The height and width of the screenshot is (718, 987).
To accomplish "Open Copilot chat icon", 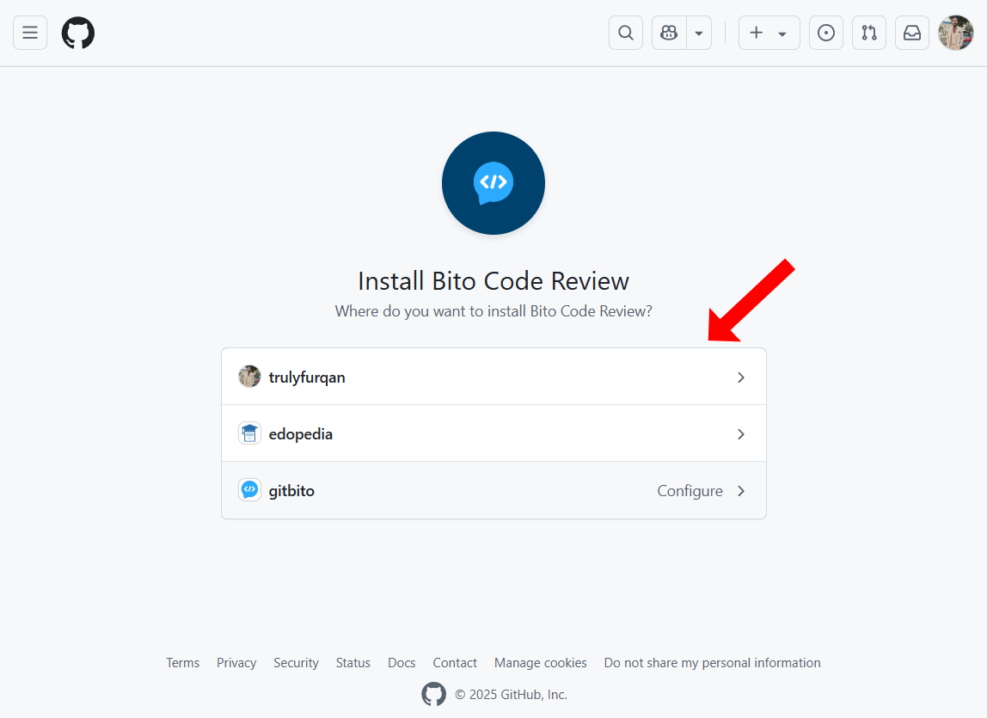I will [x=669, y=33].
